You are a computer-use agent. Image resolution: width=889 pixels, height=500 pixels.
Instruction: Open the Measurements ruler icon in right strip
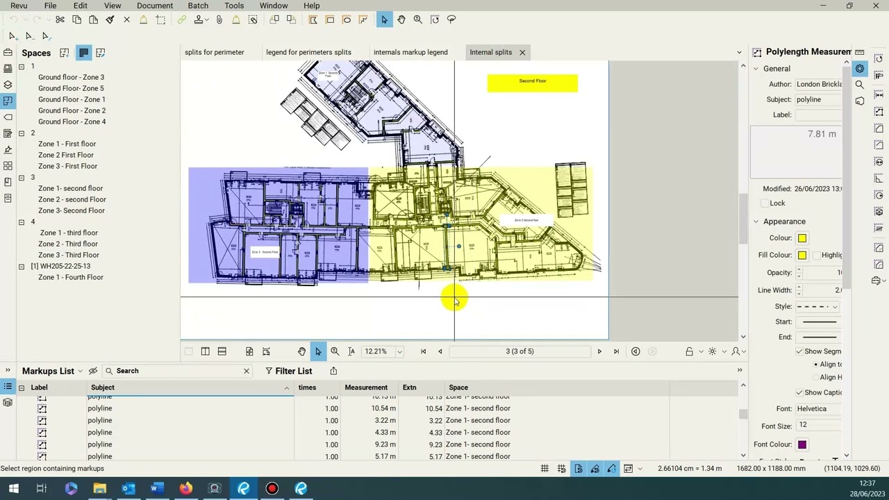click(860, 52)
